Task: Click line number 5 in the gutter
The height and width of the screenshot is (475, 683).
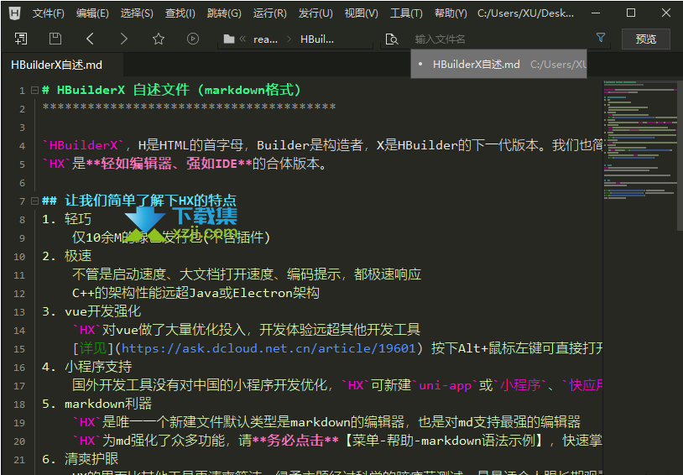Action: coord(22,164)
